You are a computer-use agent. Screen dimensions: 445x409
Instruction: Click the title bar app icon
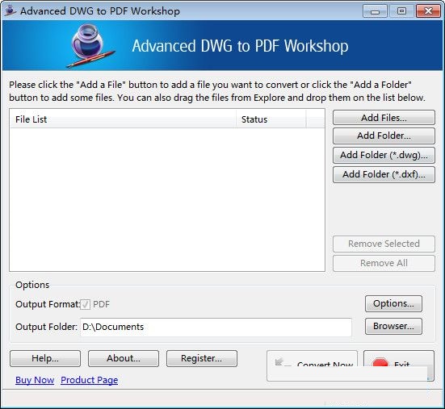[10, 10]
